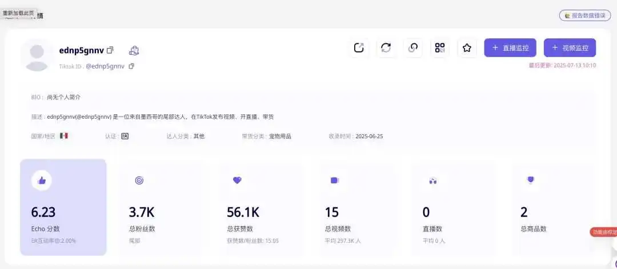Click the verification badge icon after 认证

(x=125, y=136)
